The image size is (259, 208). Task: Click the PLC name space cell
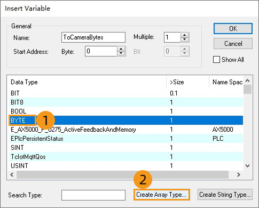[x=218, y=139]
